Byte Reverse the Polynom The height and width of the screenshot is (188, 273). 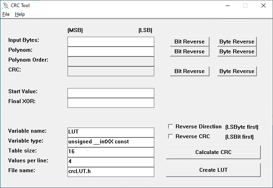coord(237,52)
